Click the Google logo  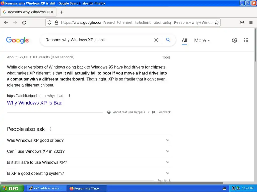pos(17,40)
